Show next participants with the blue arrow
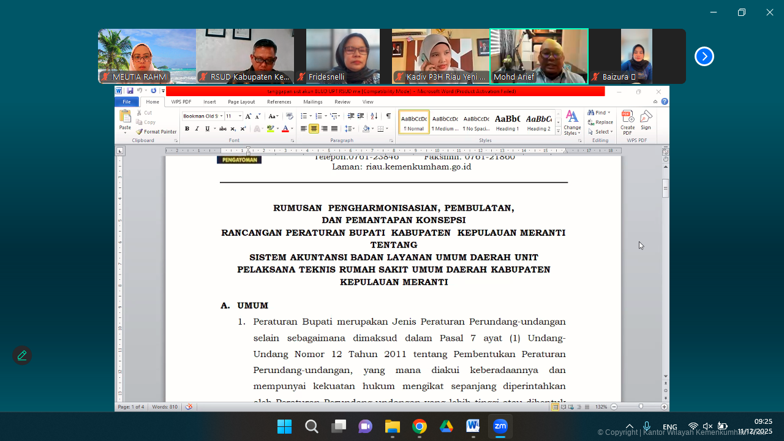 pos(704,56)
